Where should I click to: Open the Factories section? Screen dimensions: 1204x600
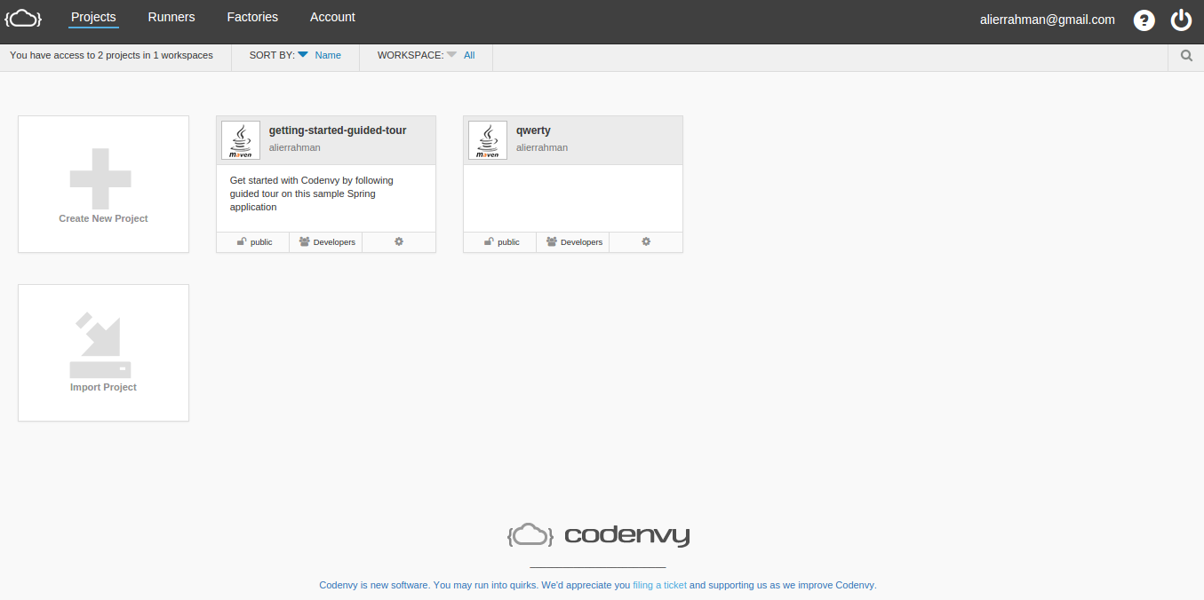coord(251,17)
